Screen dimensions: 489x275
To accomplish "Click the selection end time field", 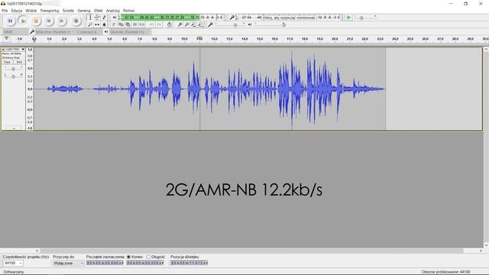I will coord(145,263).
